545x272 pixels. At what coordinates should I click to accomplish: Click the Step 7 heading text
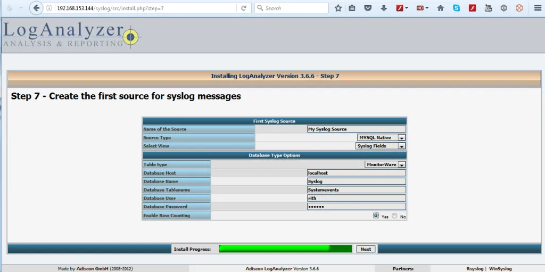coord(126,96)
